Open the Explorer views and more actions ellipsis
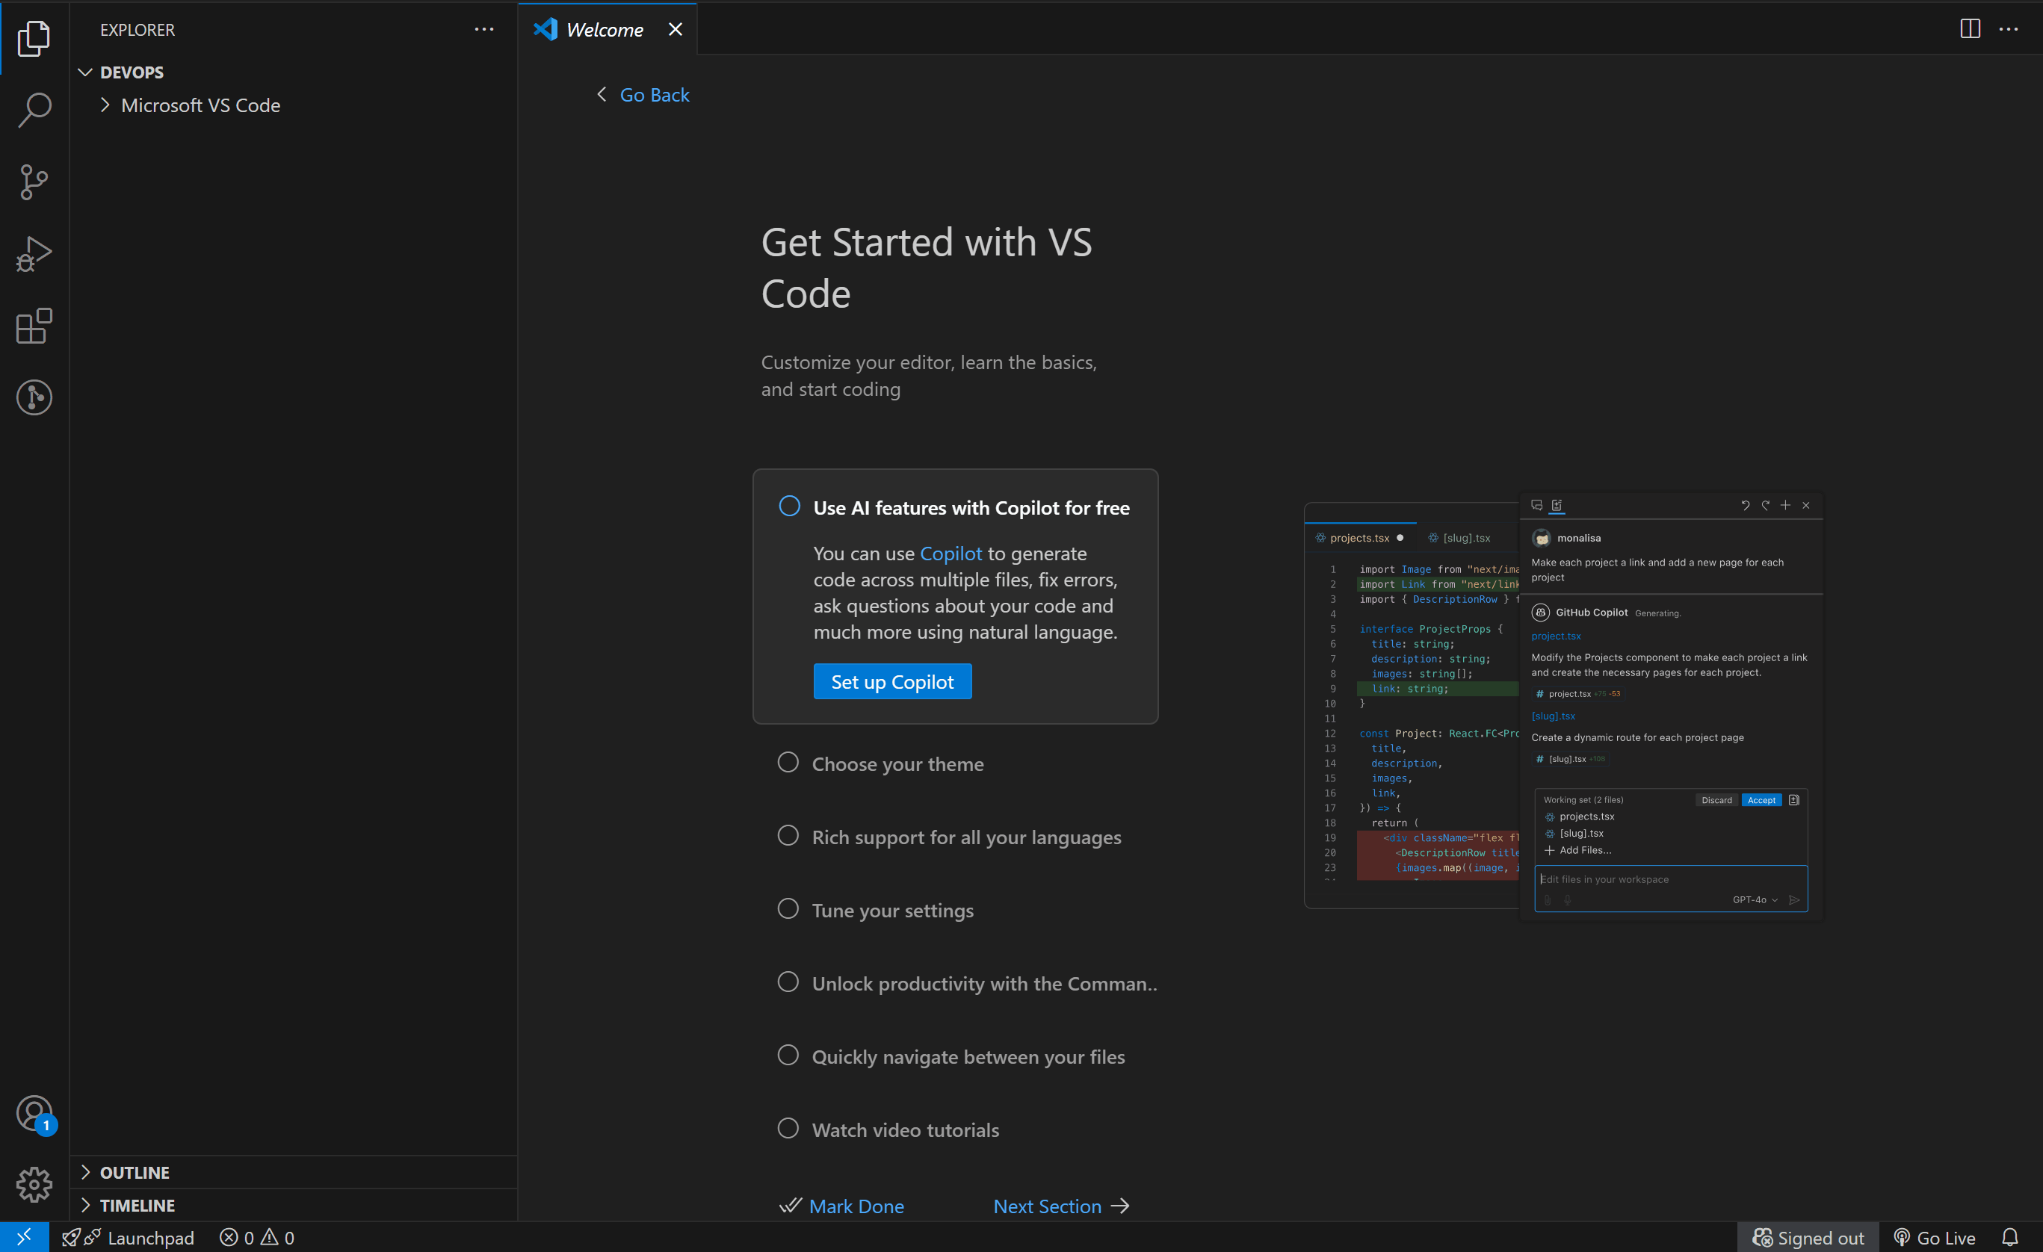Screen dimensions: 2043x1252 coord(484,30)
